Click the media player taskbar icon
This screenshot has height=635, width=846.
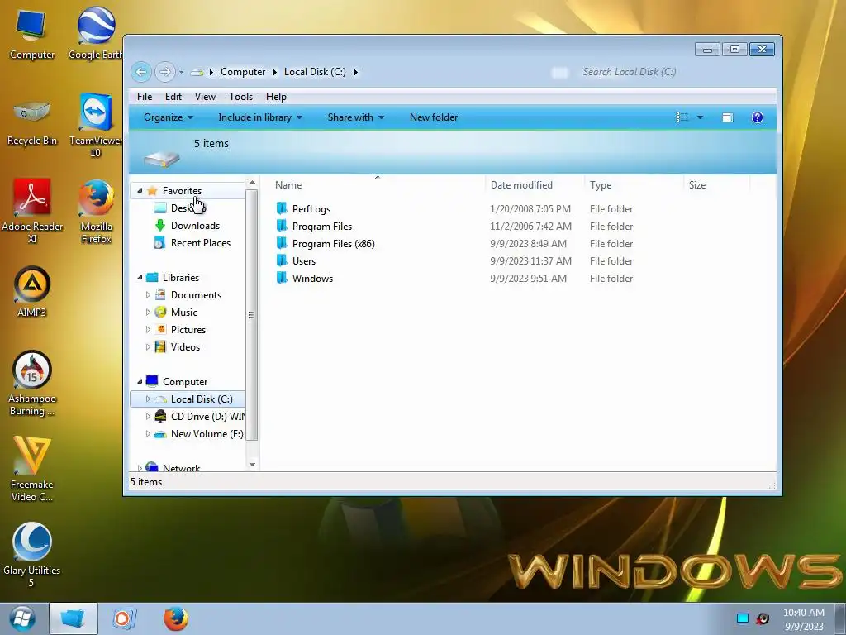(x=124, y=618)
